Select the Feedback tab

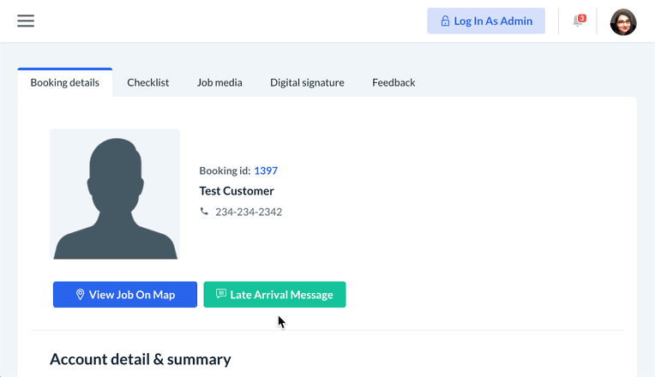tap(394, 83)
